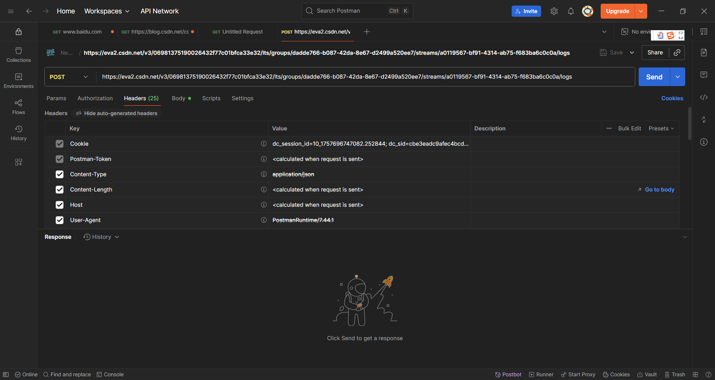
Task: Go back with the left arrow
Action: click(x=29, y=11)
